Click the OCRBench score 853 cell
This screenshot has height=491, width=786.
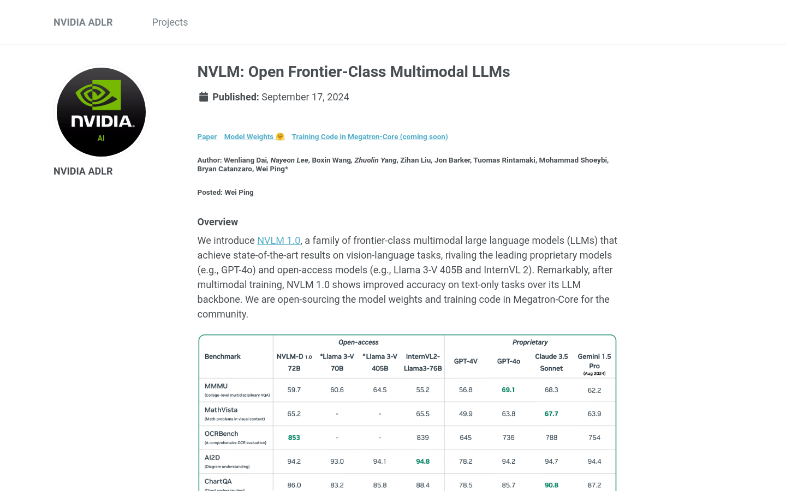[294, 438]
